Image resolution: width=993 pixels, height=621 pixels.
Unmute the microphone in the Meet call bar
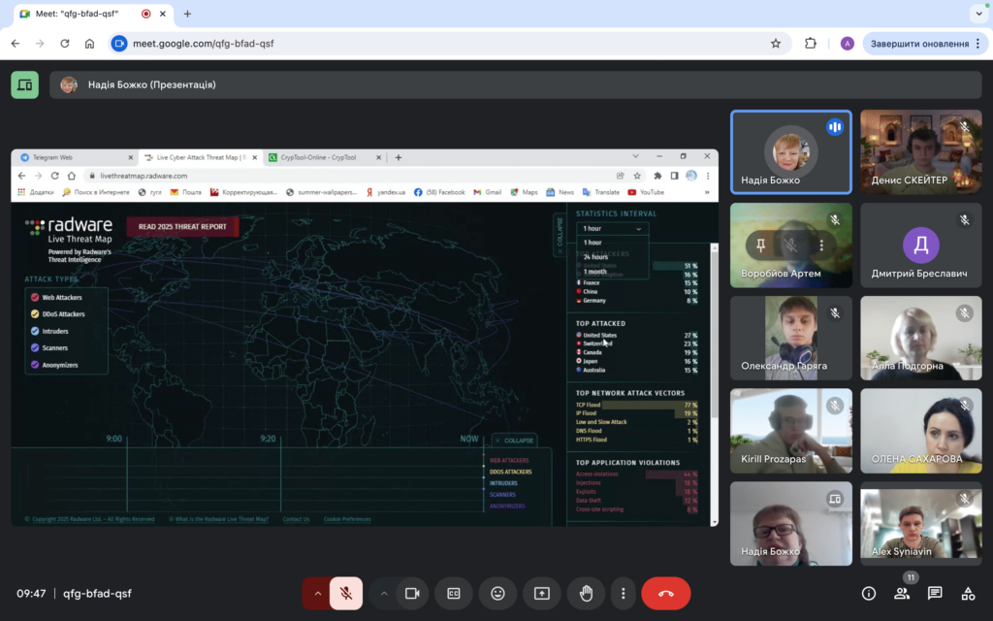tap(346, 594)
